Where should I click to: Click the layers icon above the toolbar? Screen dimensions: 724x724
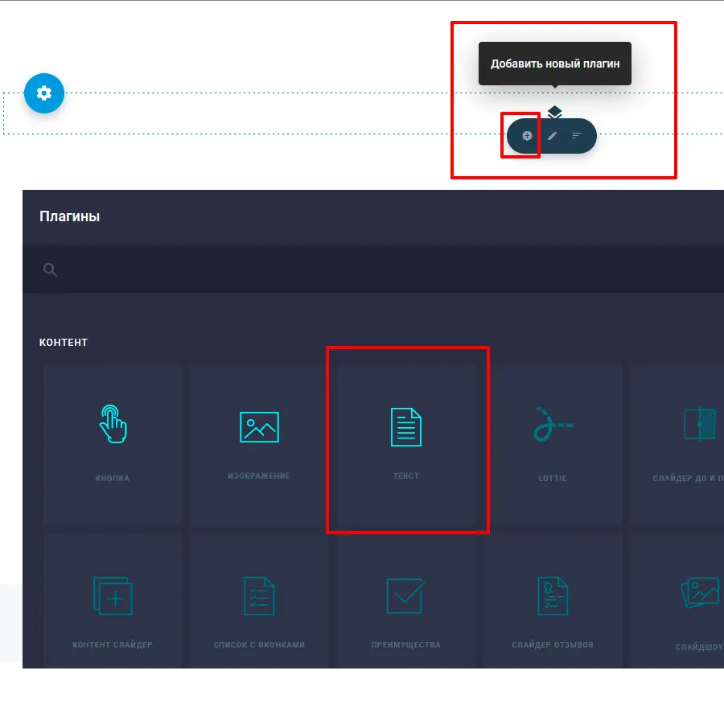(554, 112)
